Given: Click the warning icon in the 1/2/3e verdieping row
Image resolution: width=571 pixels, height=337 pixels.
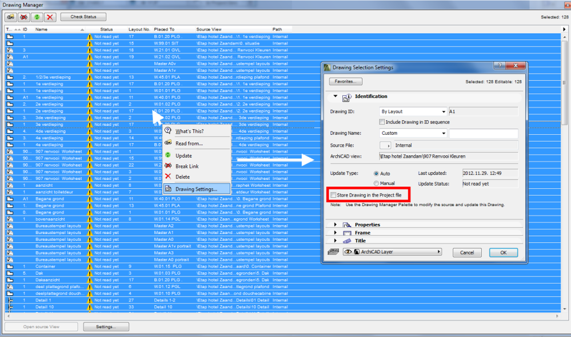Looking at the screenshot, I should tap(90, 77).
